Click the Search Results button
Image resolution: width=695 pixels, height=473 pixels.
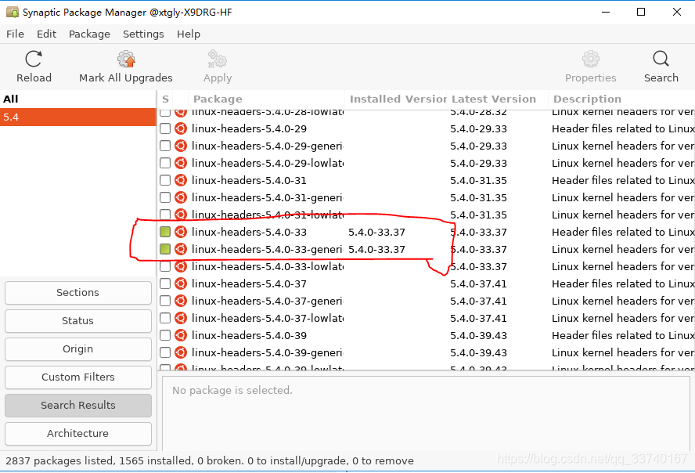78,405
